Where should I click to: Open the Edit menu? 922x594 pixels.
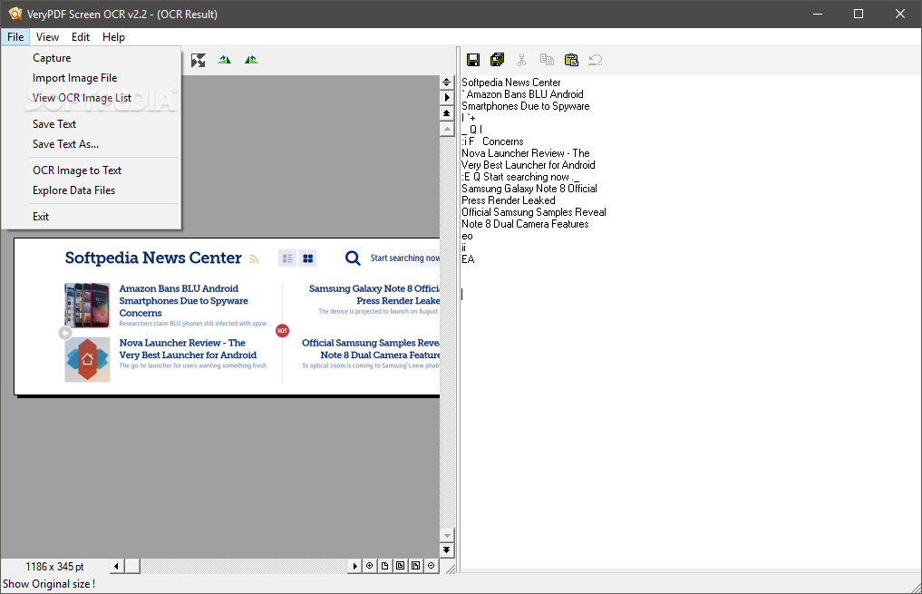pos(81,37)
